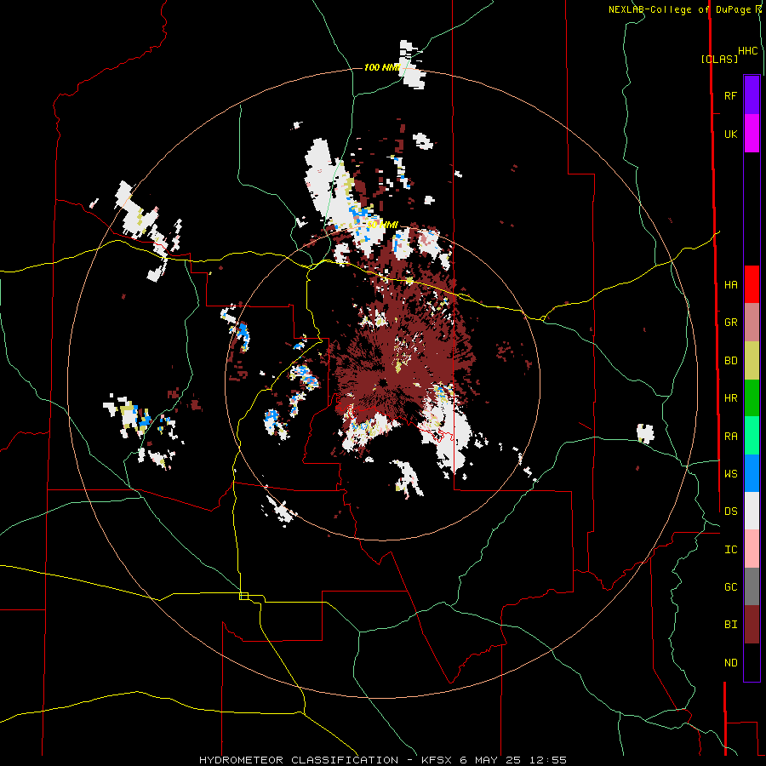
Task: Click the DS white legend swatch
Action: click(752, 511)
